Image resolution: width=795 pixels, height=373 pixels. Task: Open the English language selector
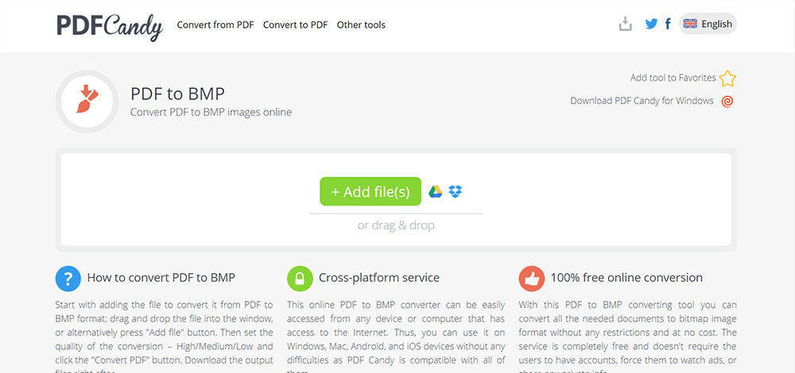tap(708, 24)
